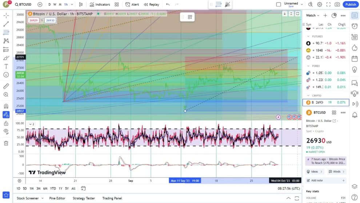Click the trash icon to remove drawings
The height and width of the screenshot is (203, 360).
pyautogui.click(x=6, y=143)
